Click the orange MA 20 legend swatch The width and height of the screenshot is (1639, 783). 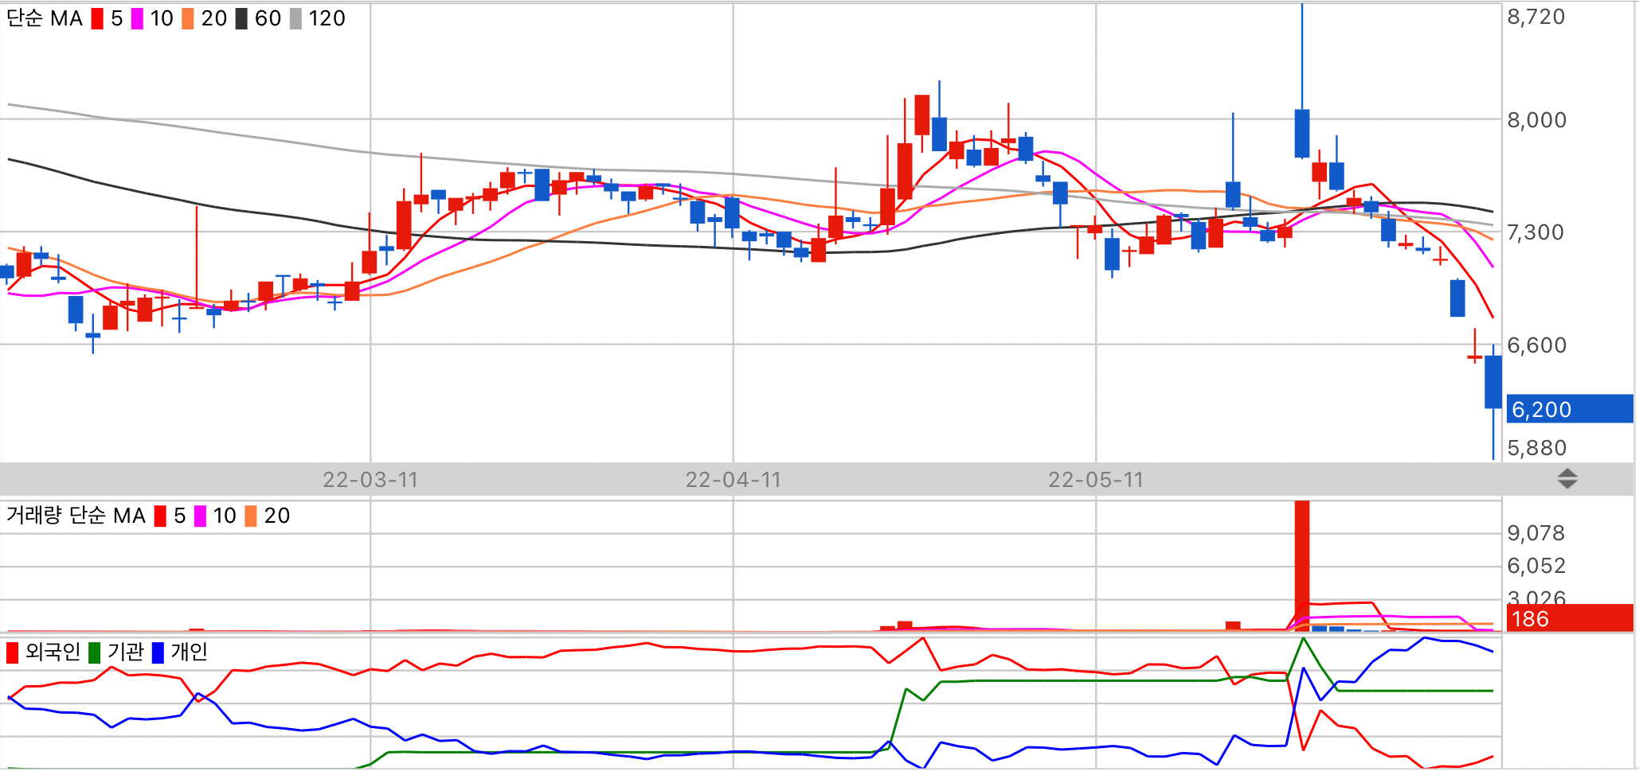point(188,18)
